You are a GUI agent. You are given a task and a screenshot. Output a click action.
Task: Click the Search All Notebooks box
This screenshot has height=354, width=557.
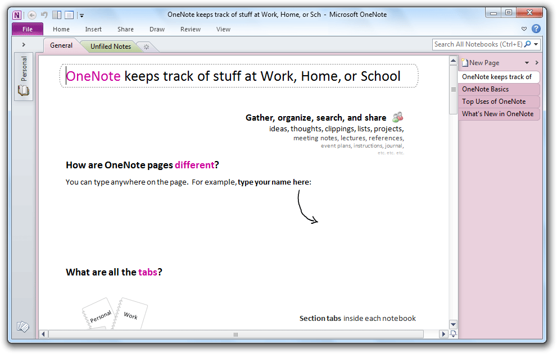[x=478, y=44]
